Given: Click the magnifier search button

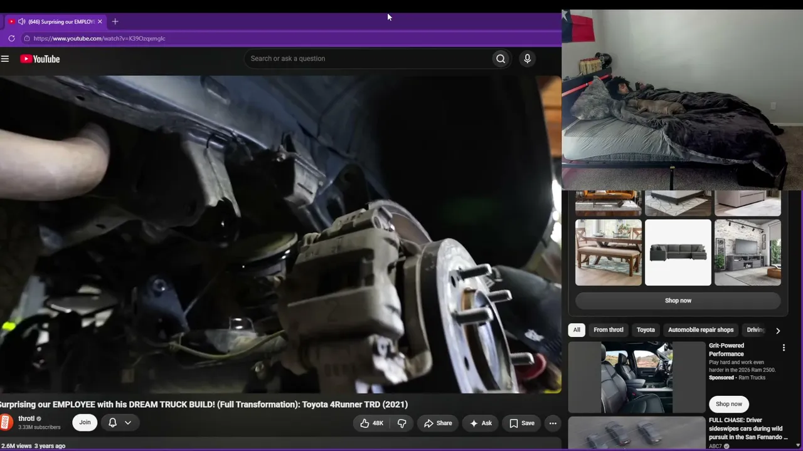Looking at the screenshot, I should pyautogui.click(x=501, y=59).
